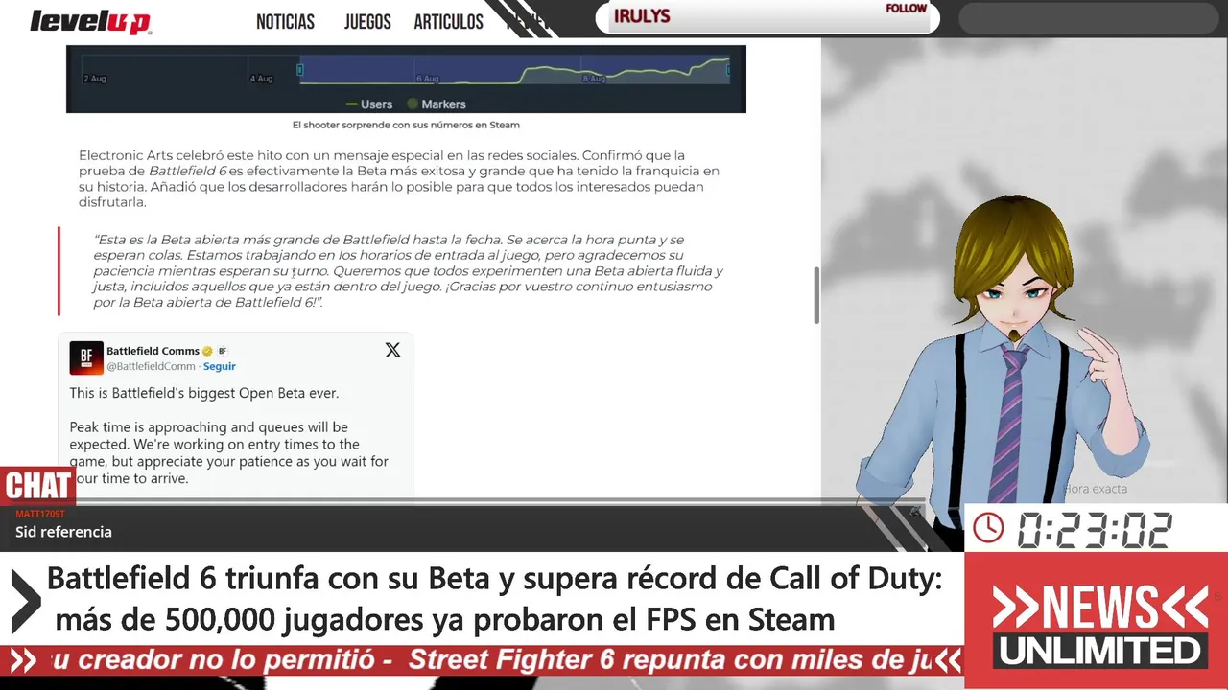Click the Steam users chart line area

514,69
